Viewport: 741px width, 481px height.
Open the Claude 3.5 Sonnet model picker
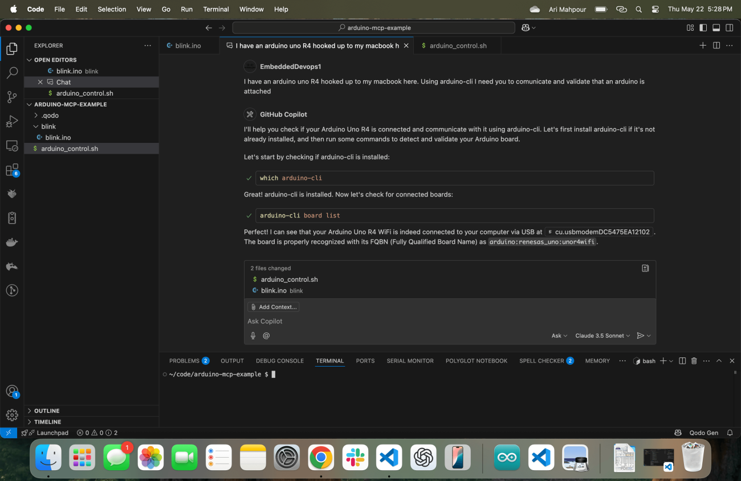602,336
